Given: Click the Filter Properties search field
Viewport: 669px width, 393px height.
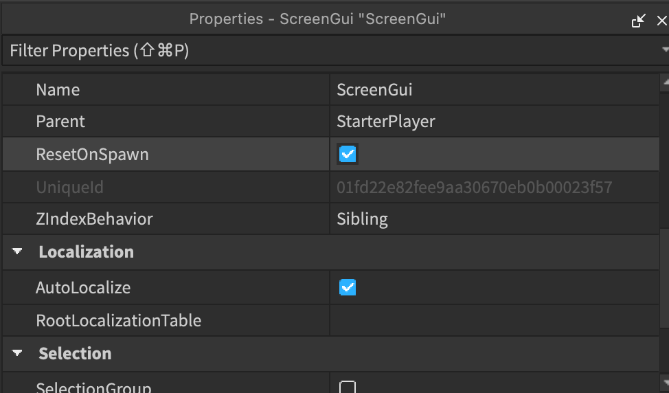Looking at the screenshot, I should (x=330, y=51).
